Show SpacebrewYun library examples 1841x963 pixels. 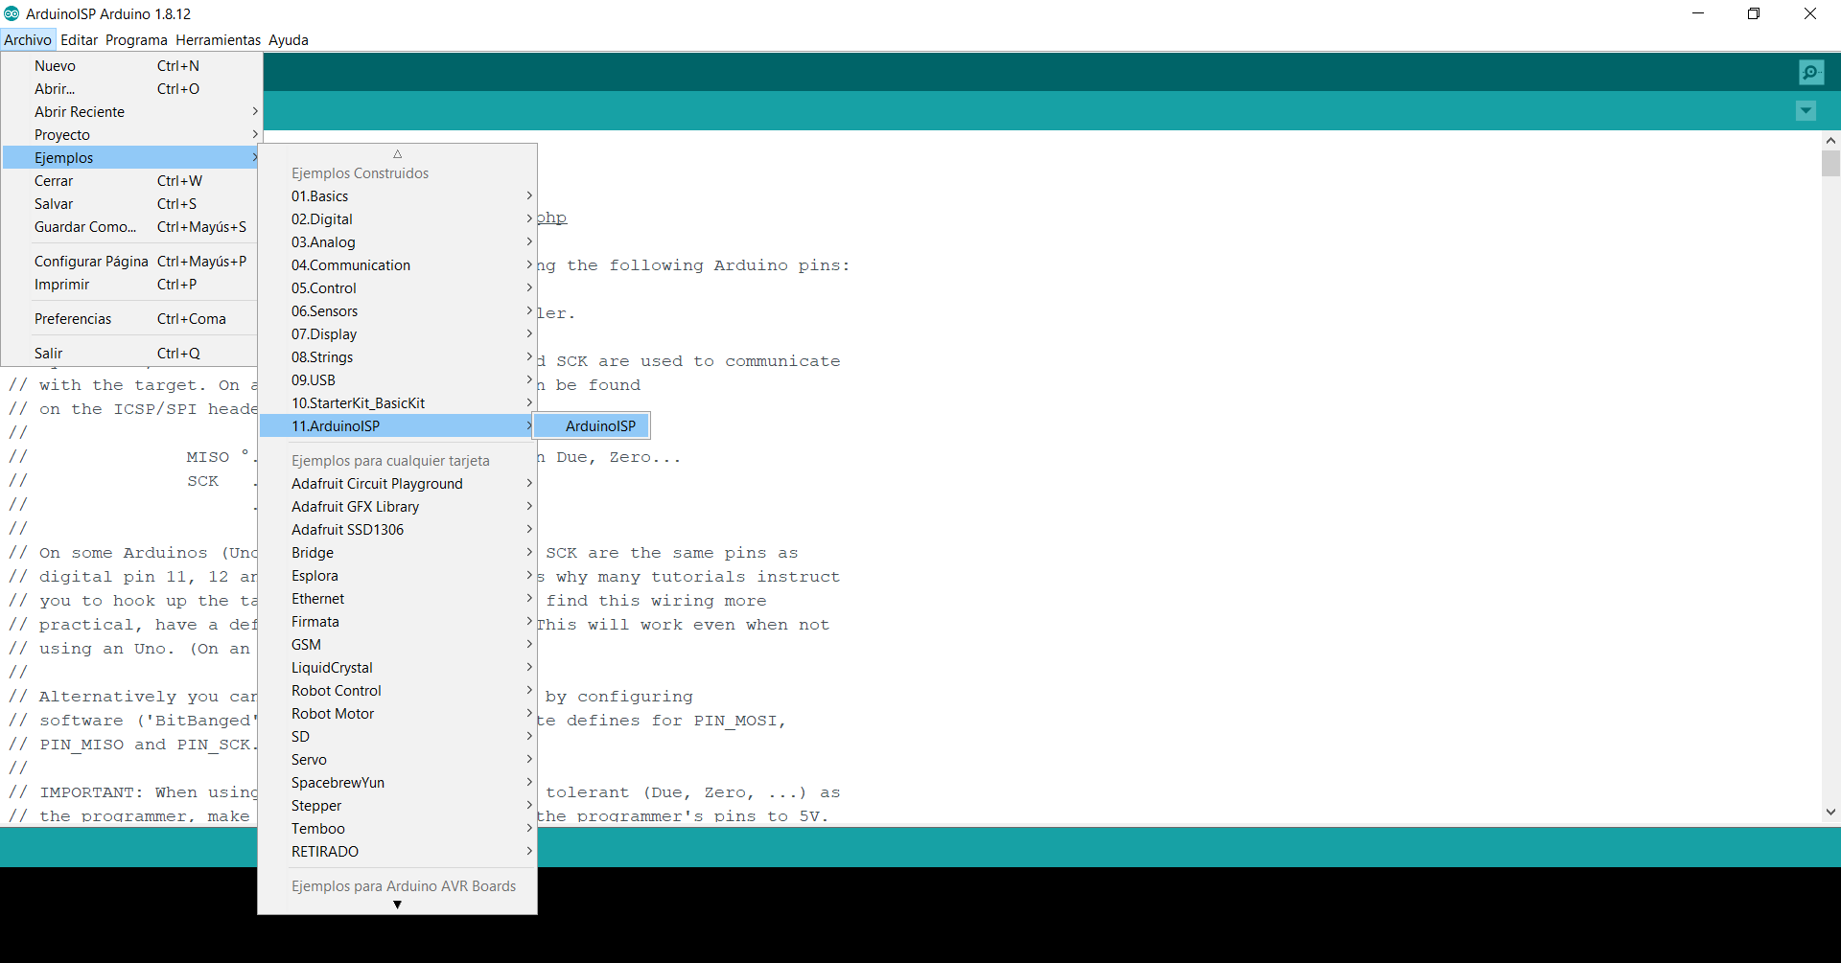click(397, 783)
